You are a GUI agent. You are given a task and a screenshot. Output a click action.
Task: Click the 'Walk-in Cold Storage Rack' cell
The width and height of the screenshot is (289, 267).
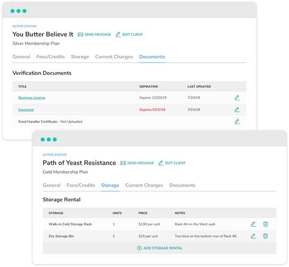[70, 224]
